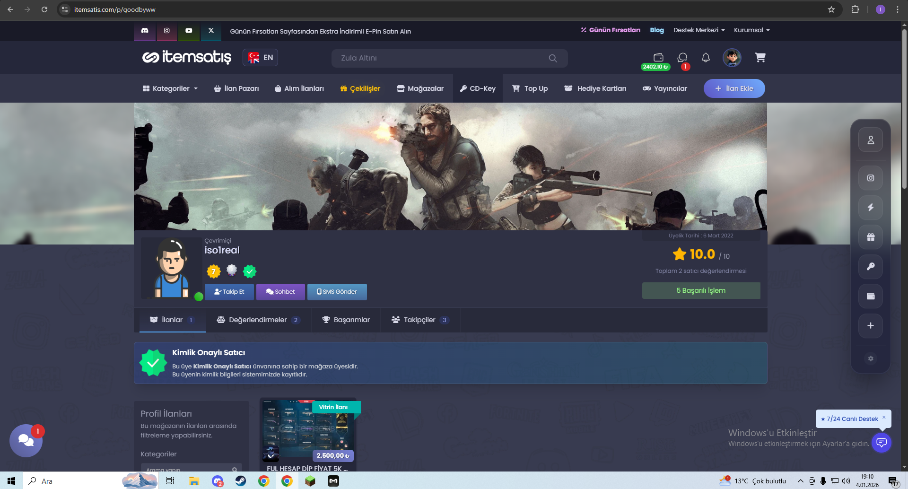The height and width of the screenshot is (489, 908).
Task: Open Task View on the taskbar
Action: pos(170,481)
